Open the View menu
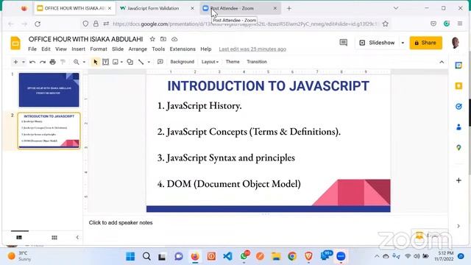The image size is (471, 265). point(61,49)
